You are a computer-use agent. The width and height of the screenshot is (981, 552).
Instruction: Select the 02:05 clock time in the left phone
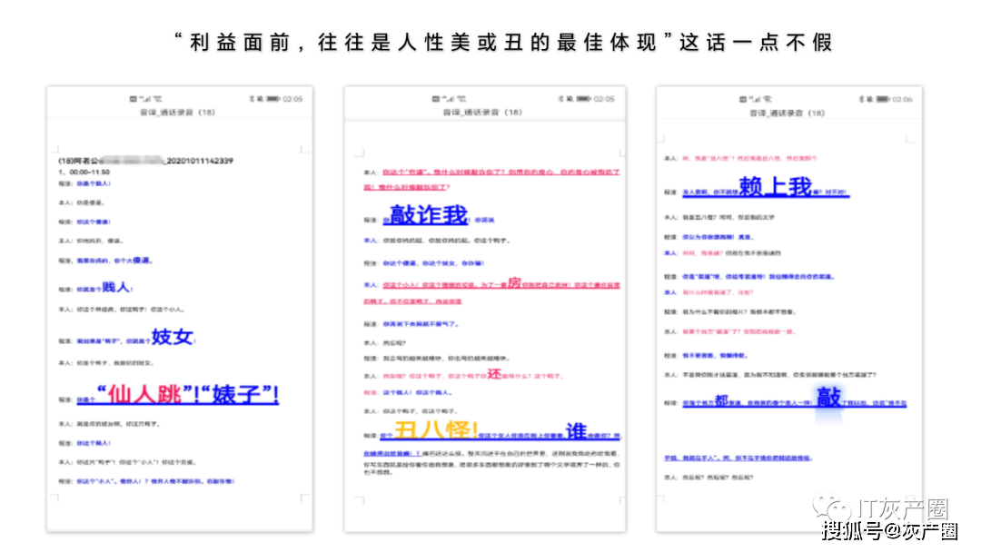tap(292, 99)
